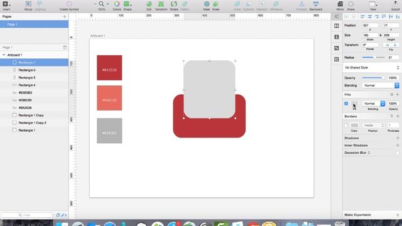The width and height of the screenshot is (402, 226).
Task: Click the Share toolbar icon
Action: tap(351, 4)
